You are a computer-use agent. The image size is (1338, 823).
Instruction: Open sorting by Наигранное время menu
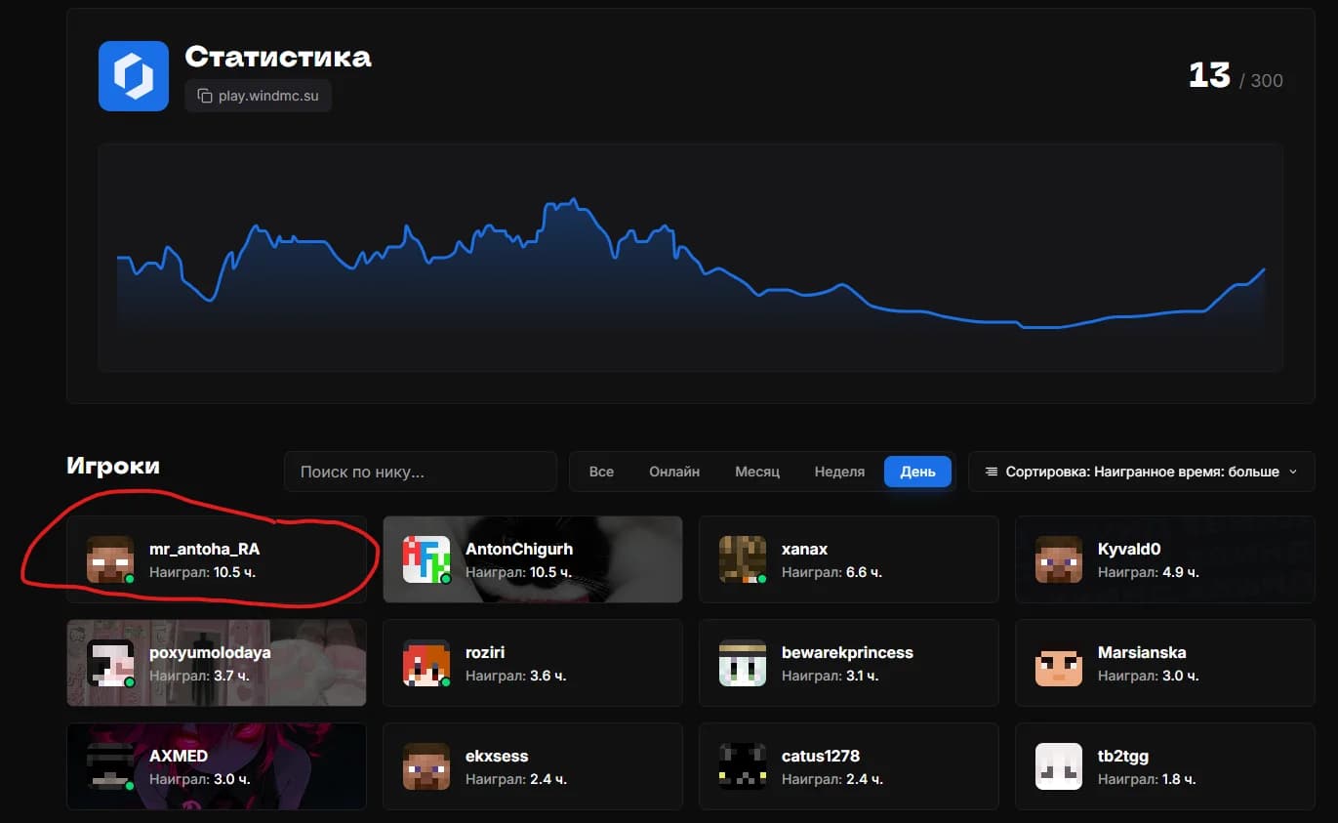(1141, 472)
